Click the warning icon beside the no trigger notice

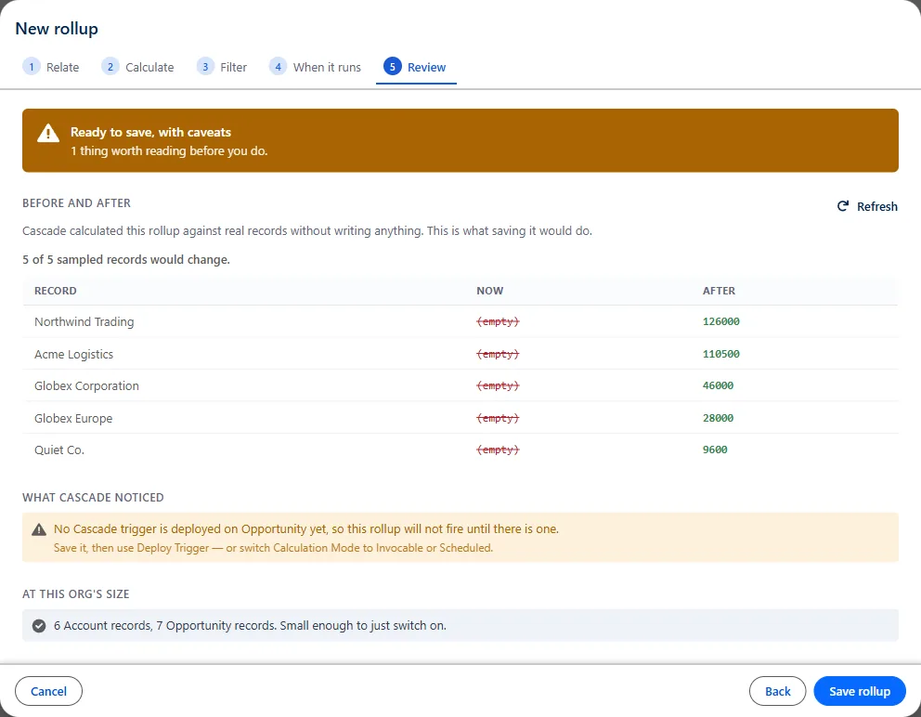click(x=39, y=529)
